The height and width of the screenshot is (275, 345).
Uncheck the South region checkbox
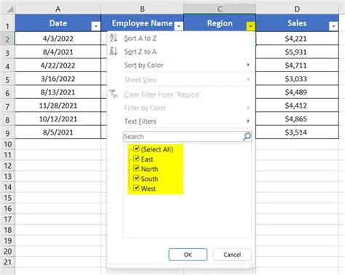(136, 178)
